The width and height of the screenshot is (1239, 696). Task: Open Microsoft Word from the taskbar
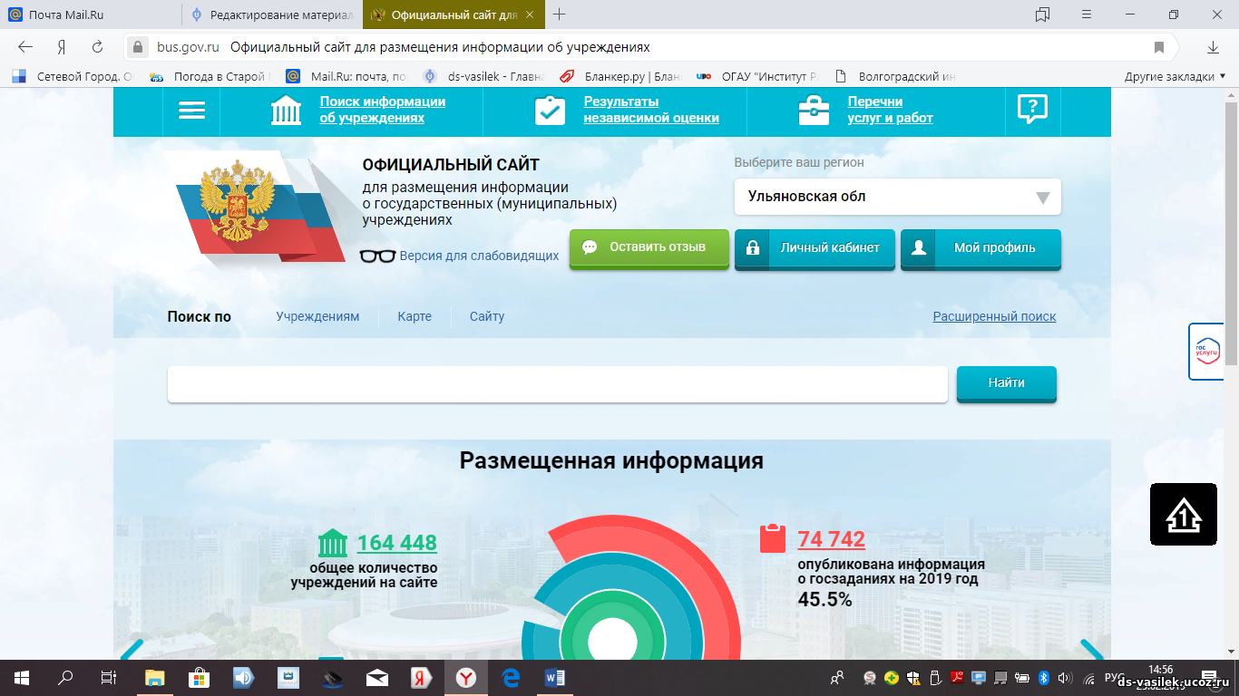(x=555, y=678)
